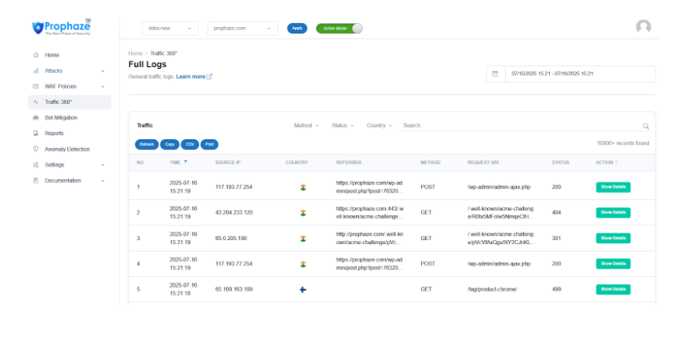The height and width of the screenshot is (349, 685).
Task: Click the Apply button
Action: 297,28
